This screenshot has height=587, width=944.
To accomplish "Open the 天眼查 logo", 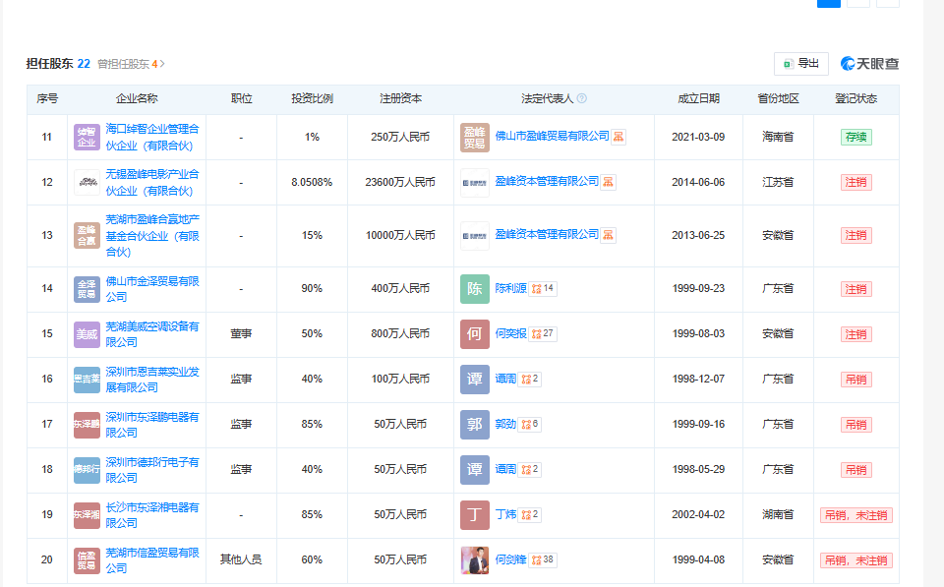I will pos(869,64).
